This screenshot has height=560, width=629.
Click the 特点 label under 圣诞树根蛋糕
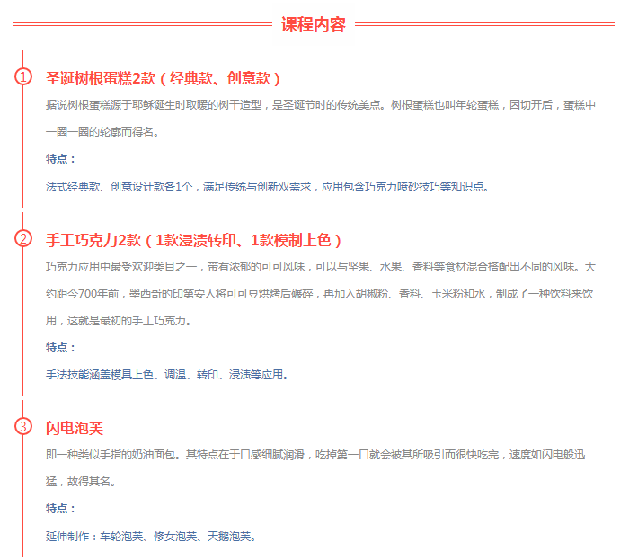pos(60,159)
